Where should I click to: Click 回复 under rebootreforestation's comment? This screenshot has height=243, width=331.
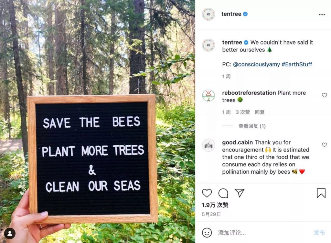click(260, 112)
